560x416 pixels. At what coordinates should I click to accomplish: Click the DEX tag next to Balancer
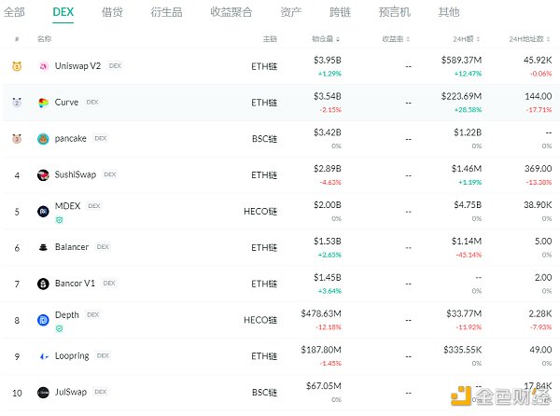point(103,247)
